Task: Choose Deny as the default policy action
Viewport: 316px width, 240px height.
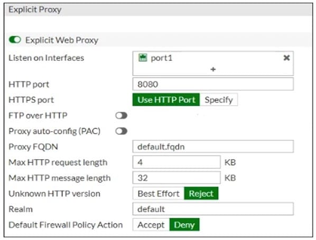Action: [184, 225]
